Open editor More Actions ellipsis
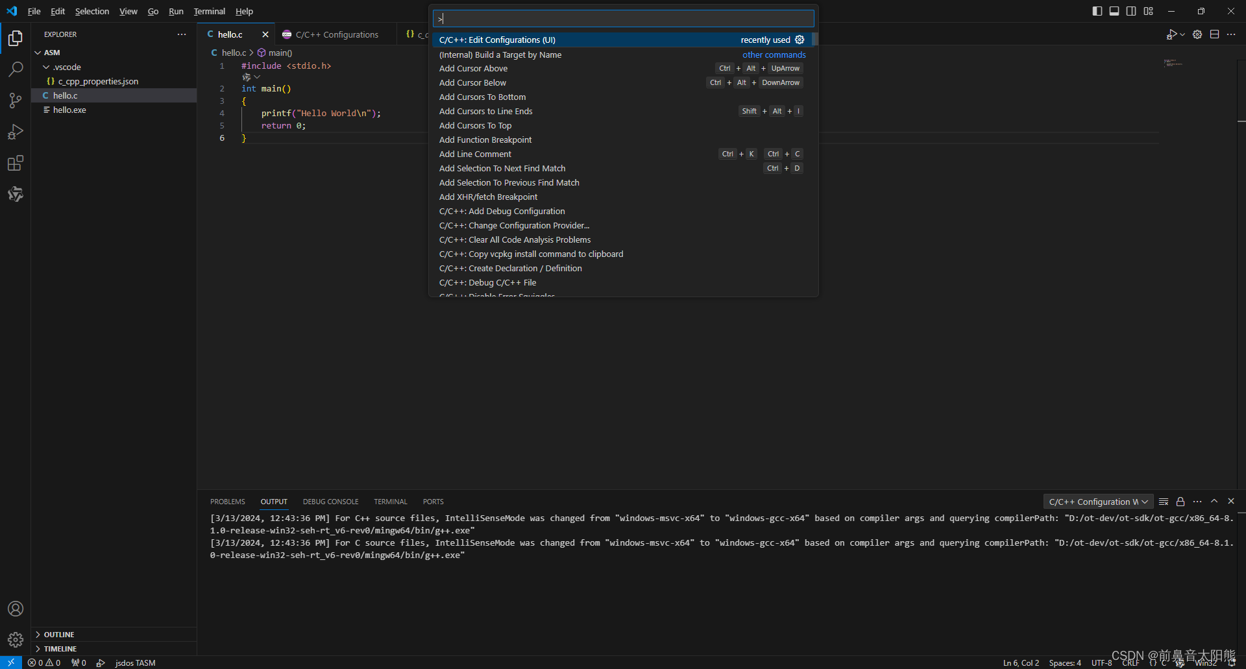This screenshot has height=669, width=1246. [1231, 34]
